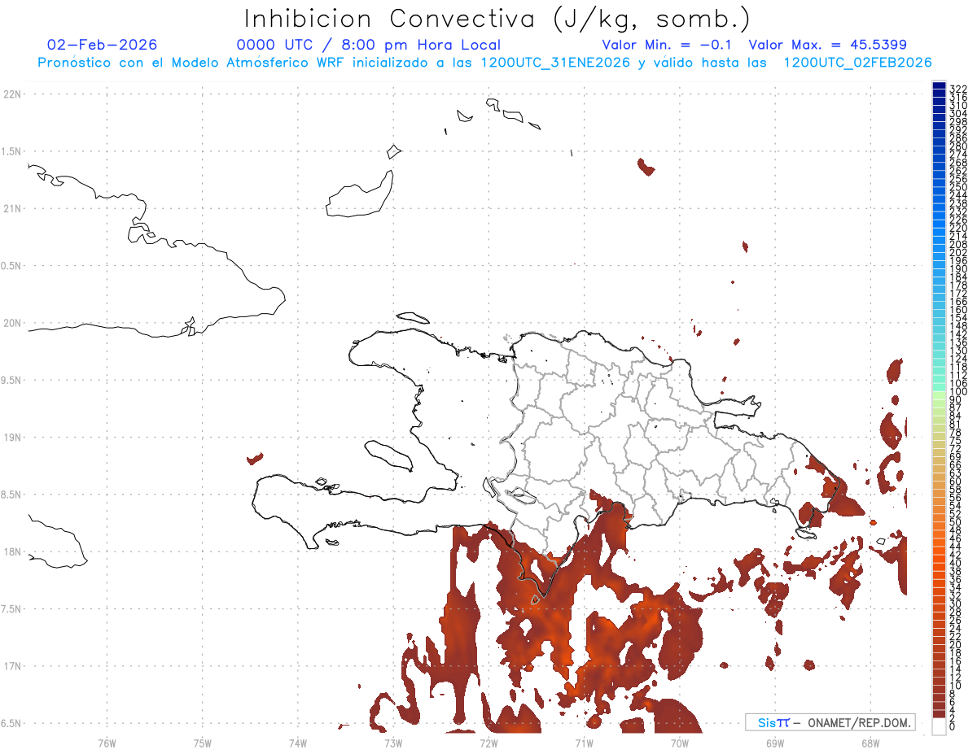Click the '1.5N' axis label
This screenshot has height=754, width=977.
(x=12, y=151)
